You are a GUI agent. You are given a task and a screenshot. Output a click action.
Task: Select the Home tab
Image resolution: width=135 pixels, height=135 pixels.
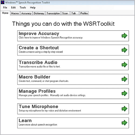coord(5,13)
